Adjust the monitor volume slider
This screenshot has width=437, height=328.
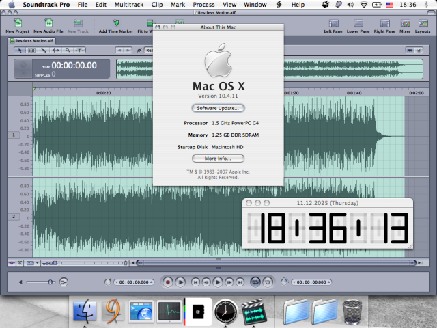(41, 282)
